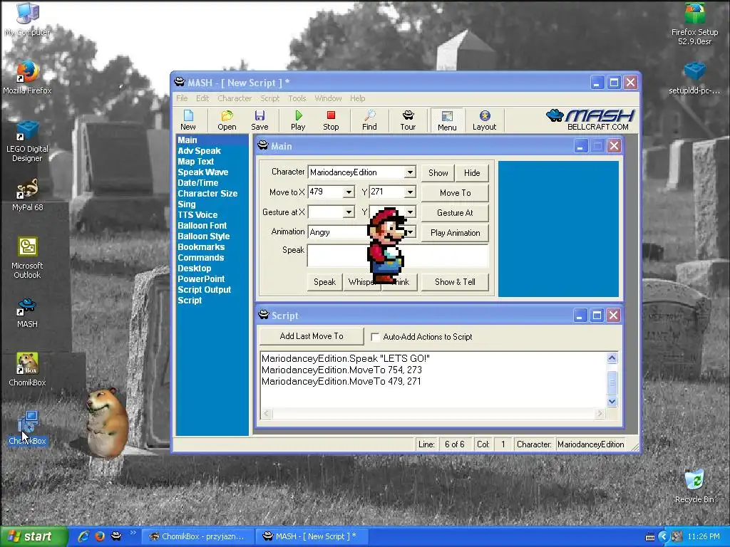The image size is (730, 547).
Task: Enable Auto-Add Actions to Script checkbox
Action: click(x=375, y=337)
